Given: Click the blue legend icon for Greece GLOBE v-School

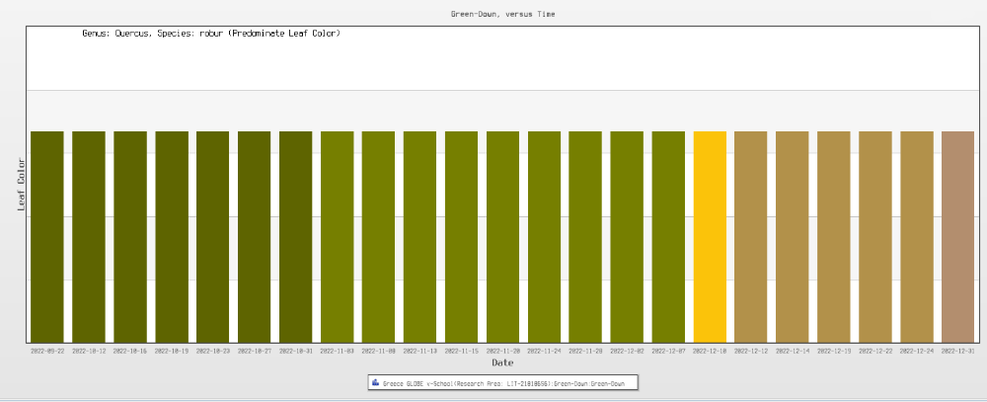Looking at the screenshot, I should point(376,382).
